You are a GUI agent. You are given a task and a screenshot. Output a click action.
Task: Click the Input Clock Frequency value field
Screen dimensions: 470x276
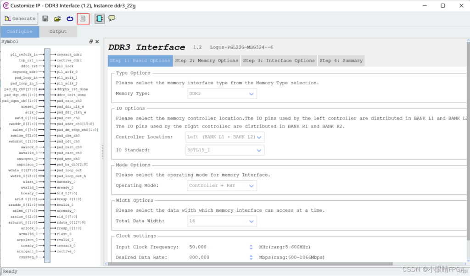(216, 247)
